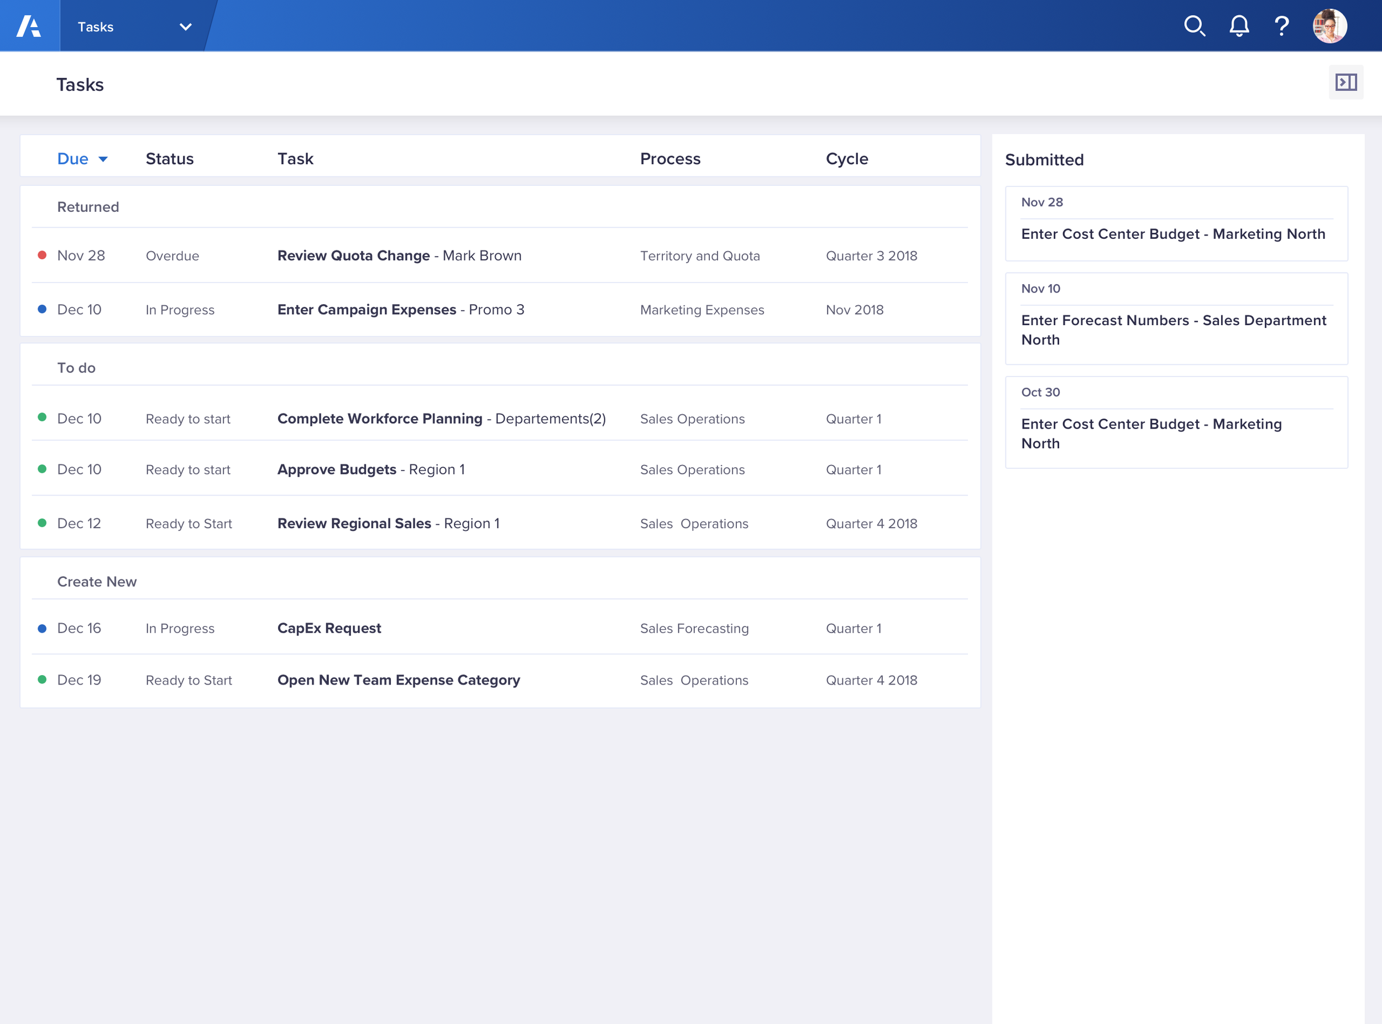Screen dimensions: 1382x1024
Task: Sort by the Process column header
Action: 670,159
